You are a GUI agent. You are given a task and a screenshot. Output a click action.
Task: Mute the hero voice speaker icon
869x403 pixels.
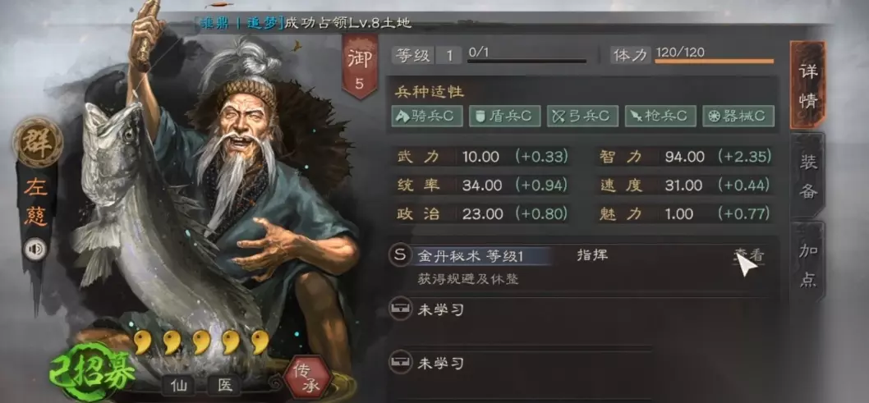[35, 251]
